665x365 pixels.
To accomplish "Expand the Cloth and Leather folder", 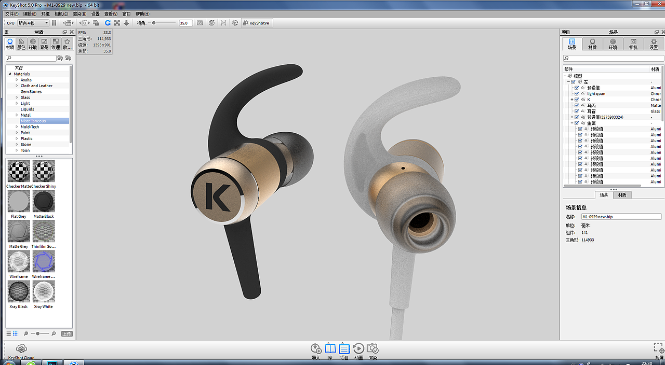I will tap(17, 86).
